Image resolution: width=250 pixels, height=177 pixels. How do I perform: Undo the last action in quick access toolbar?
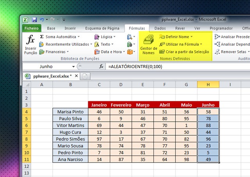pos(42,19)
